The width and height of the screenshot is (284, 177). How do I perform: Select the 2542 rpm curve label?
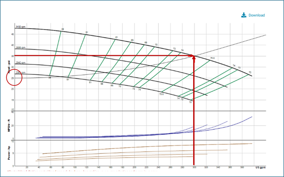20,63
